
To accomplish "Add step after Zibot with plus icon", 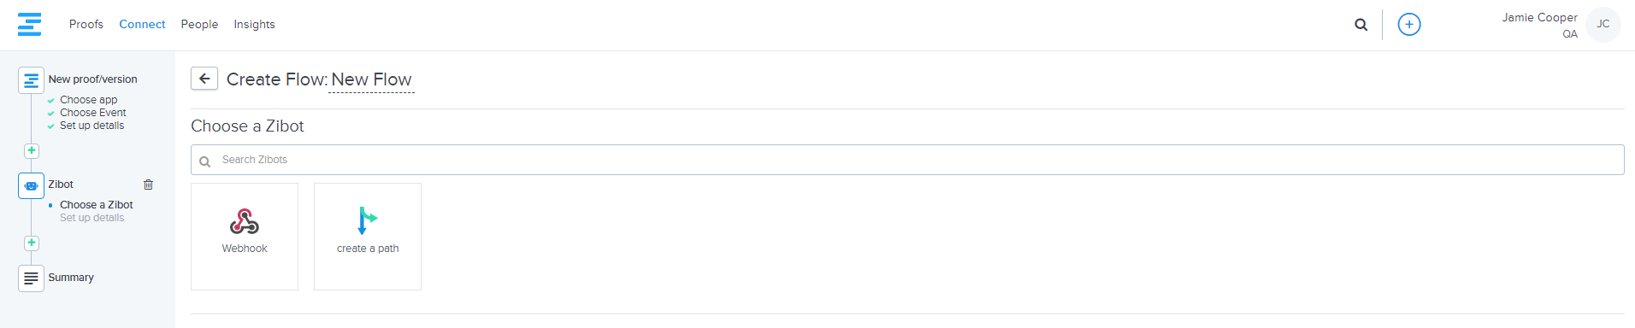I will pyautogui.click(x=32, y=243).
